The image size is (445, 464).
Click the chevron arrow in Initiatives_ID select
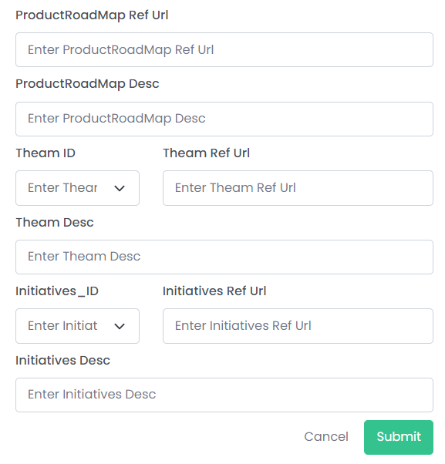click(120, 326)
